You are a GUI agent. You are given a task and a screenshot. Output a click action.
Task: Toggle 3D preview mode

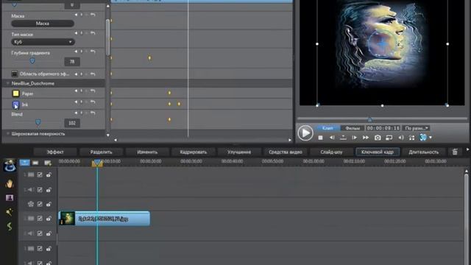(x=423, y=138)
